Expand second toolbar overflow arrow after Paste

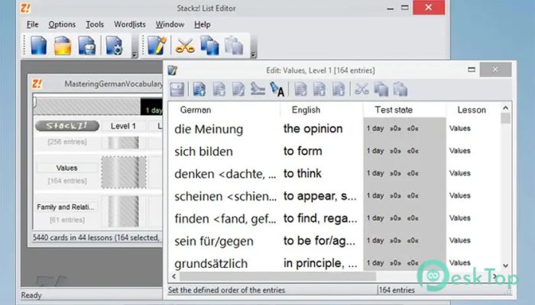(x=253, y=54)
